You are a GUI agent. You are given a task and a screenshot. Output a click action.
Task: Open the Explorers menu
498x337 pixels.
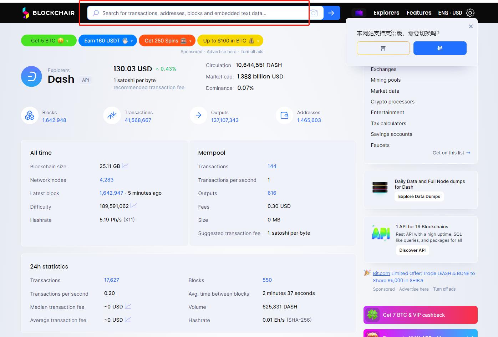[386, 13]
